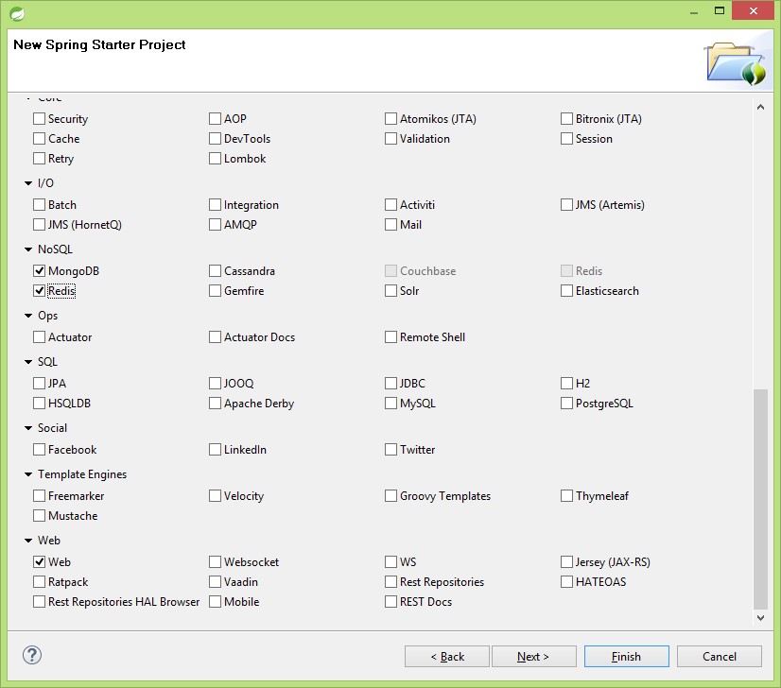The width and height of the screenshot is (781, 688).
Task: Check the Batch checkbox
Action: point(39,205)
